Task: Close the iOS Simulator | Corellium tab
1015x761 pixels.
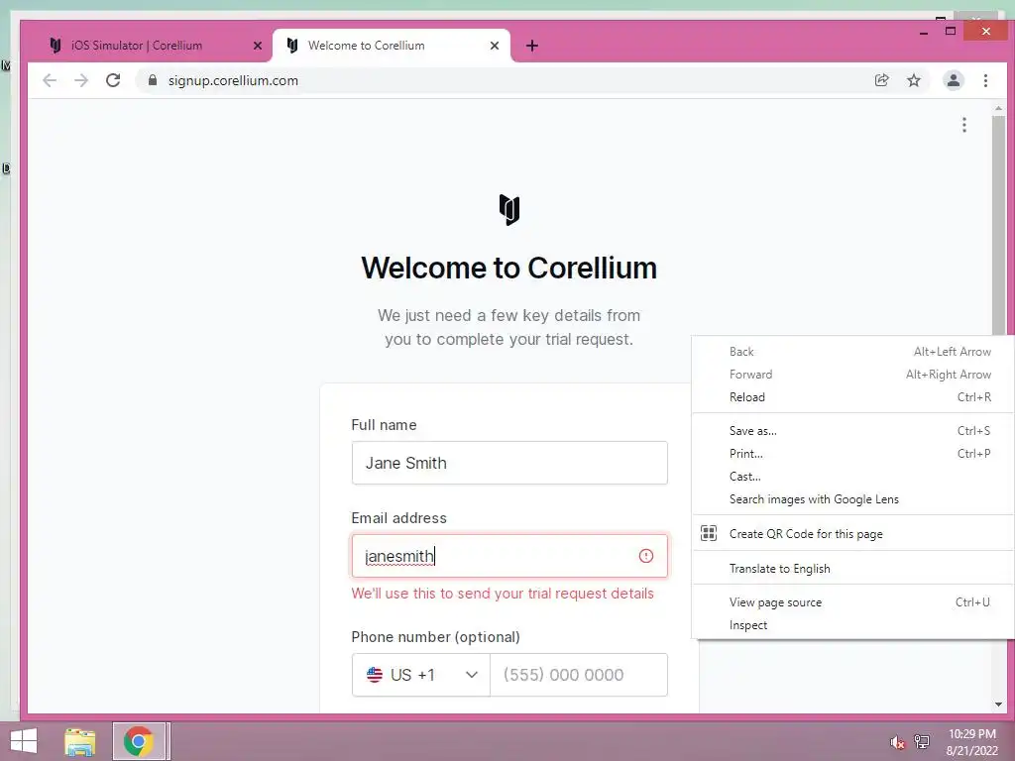Action: point(258,46)
